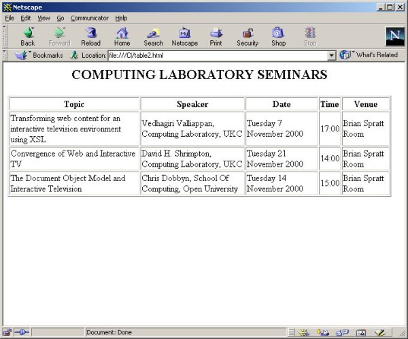The image size is (408, 339).
Task: Click the security lock icon in status bar
Action: [7, 332]
